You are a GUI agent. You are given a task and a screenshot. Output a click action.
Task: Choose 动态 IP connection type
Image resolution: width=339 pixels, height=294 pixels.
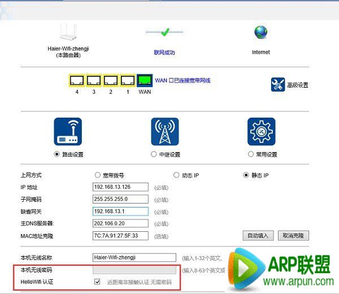click(x=176, y=175)
